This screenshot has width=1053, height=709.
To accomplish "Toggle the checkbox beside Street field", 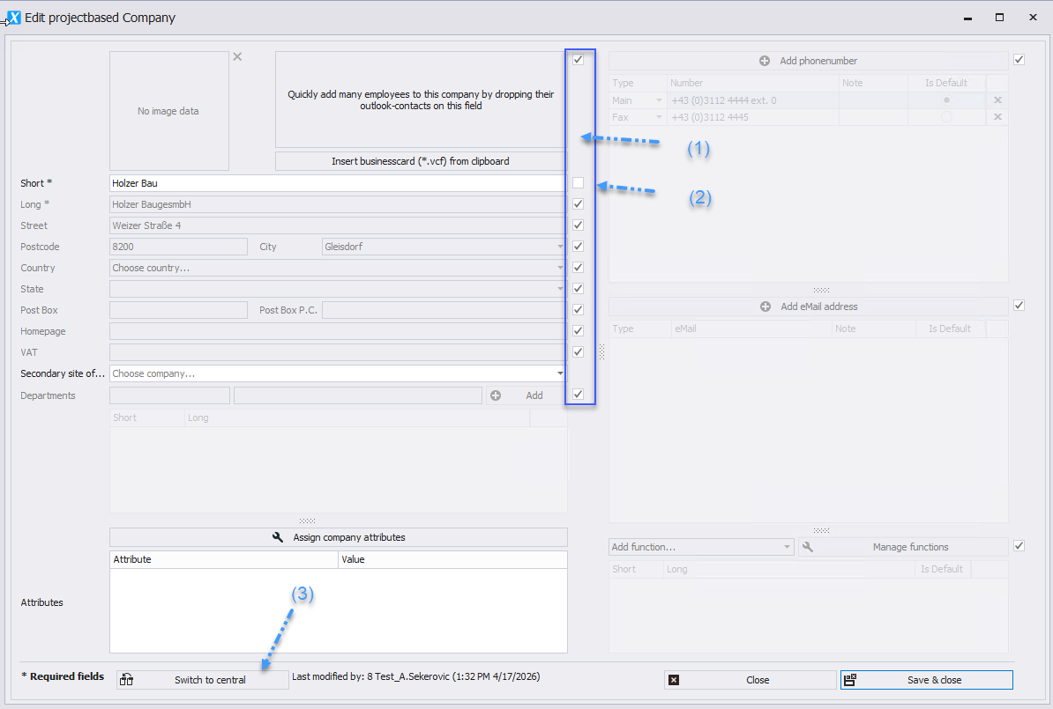I will 578,225.
